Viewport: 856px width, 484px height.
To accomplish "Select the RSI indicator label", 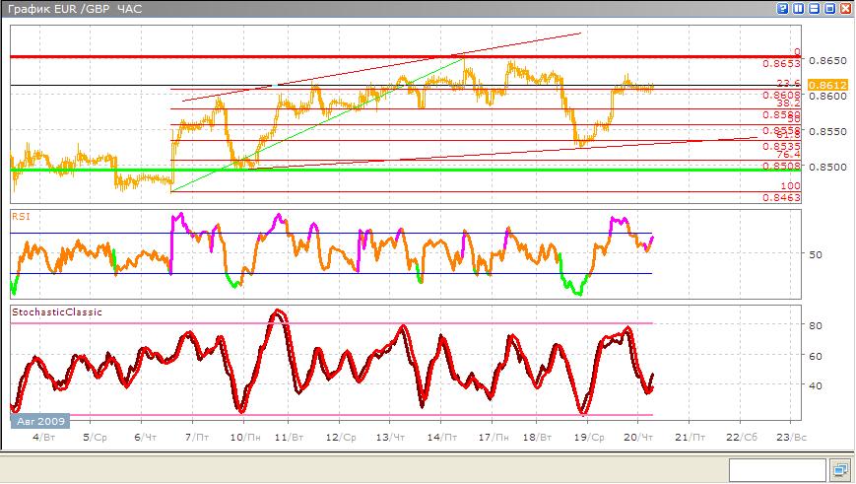I will pyautogui.click(x=20, y=214).
